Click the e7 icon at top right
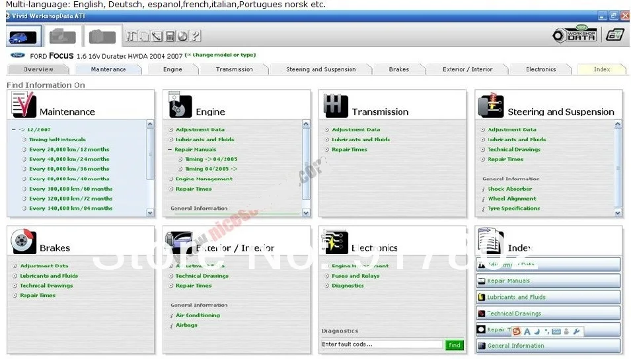The height and width of the screenshot is (359, 631). [614, 35]
